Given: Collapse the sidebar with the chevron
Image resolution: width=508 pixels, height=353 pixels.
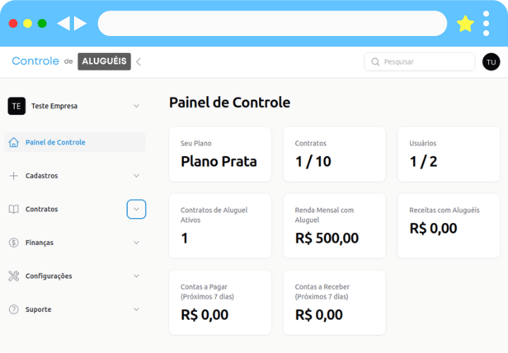Looking at the screenshot, I should pyautogui.click(x=138, y=62).
